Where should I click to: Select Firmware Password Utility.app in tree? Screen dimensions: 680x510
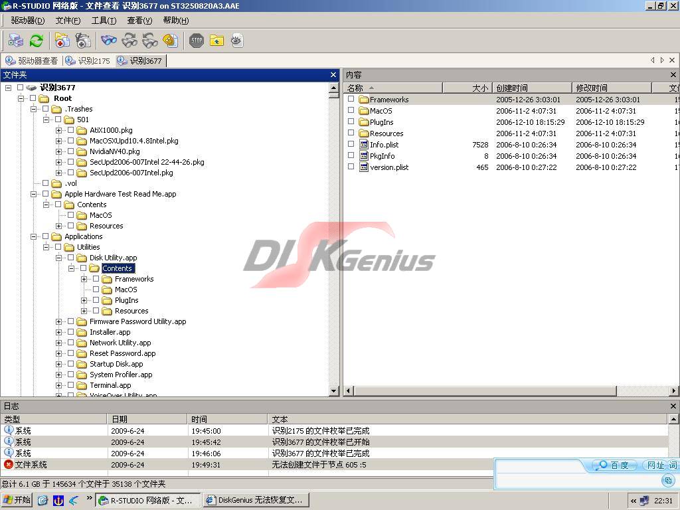coord(138,321)
